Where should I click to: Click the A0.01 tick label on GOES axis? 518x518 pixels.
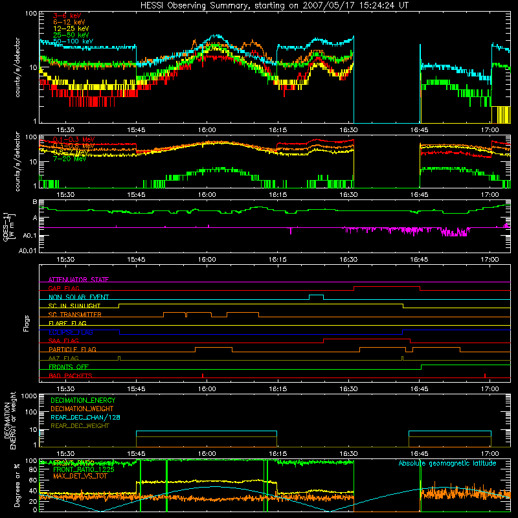coord(28,251)
